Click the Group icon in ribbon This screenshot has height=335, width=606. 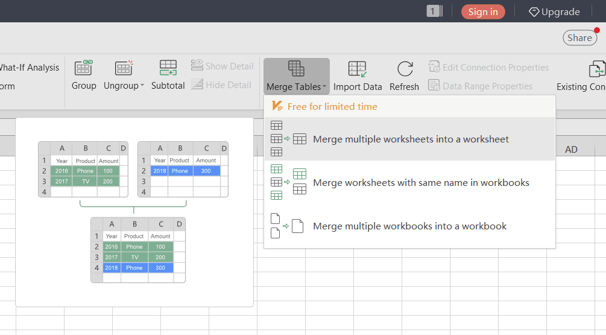click(x=83, y=68)
